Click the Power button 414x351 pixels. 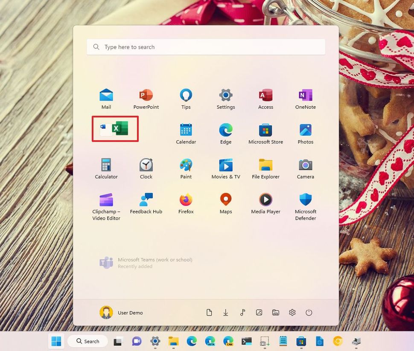309,312
